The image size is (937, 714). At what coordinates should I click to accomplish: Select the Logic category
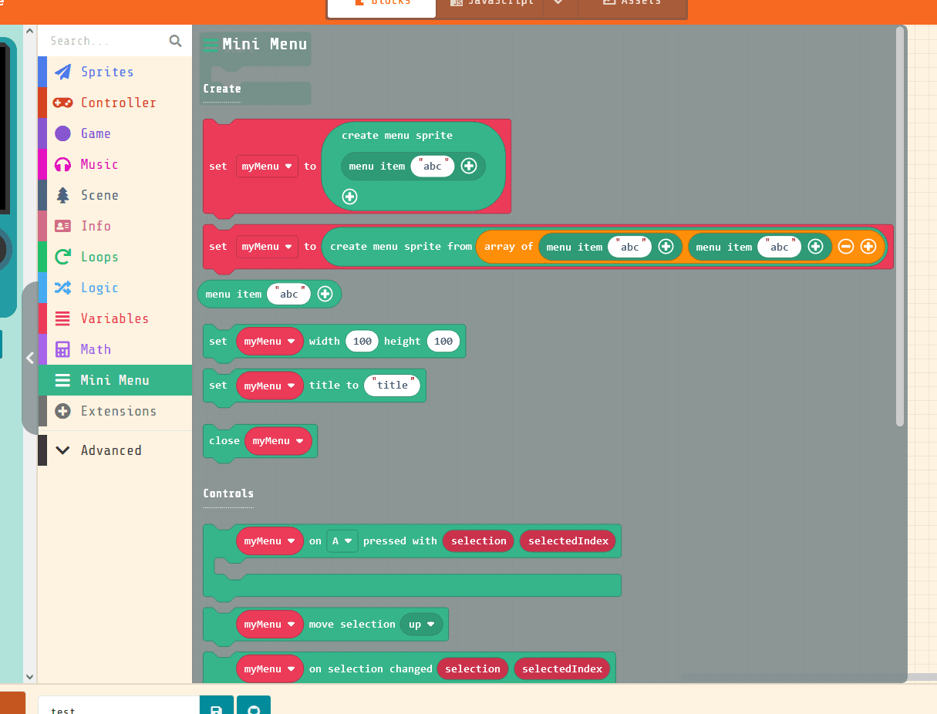(99, 288)
